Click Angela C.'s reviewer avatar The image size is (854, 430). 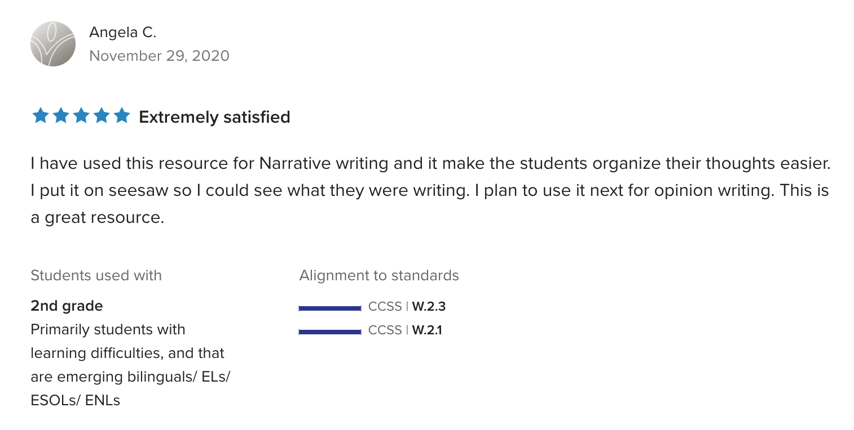pyautogui.click(x=53, y=44)
